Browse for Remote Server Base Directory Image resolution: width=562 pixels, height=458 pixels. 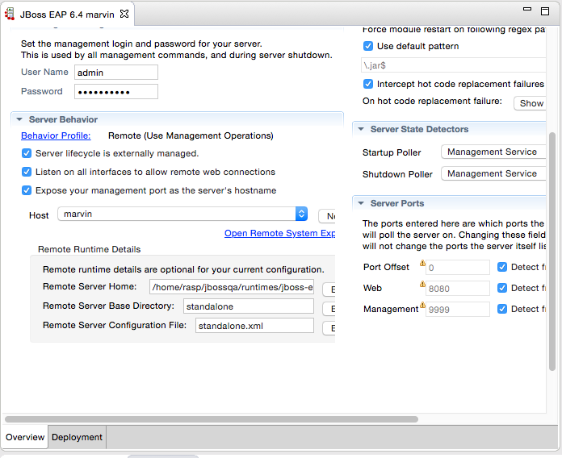pyautogui.click(x=329, y=309)
